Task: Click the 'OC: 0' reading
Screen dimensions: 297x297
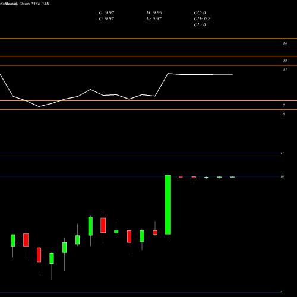Action: (x=200, y=12)
